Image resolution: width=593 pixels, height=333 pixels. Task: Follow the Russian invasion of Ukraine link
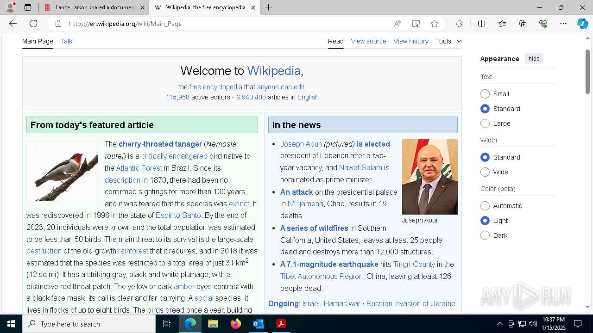pos(411,303)
